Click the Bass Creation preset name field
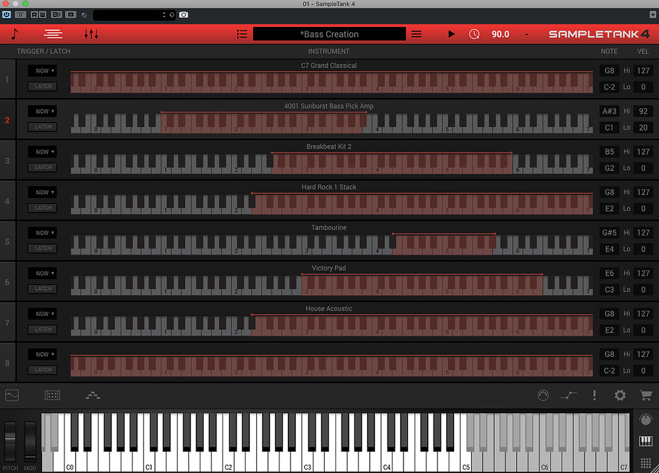 tap(329, 34)
